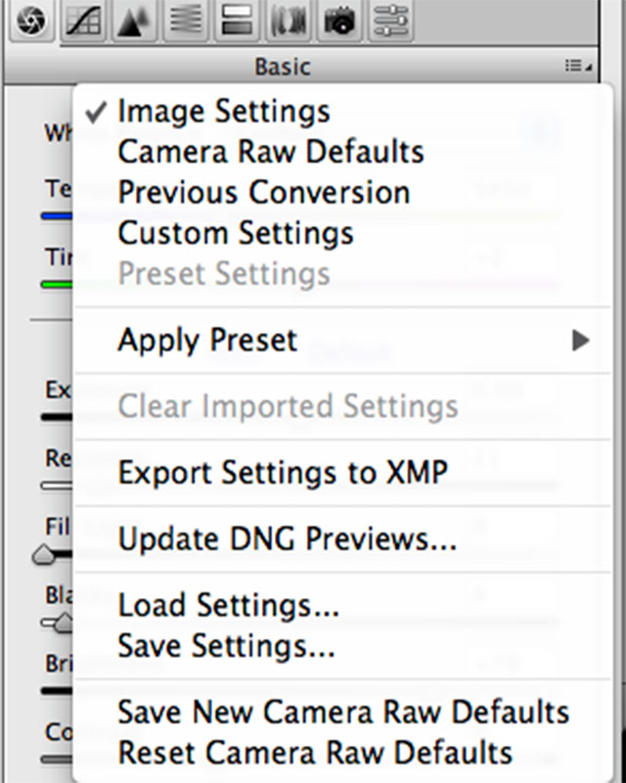Switch to the Tone Curve panel icon
626x783 pixels.
(x=84, y=22)
